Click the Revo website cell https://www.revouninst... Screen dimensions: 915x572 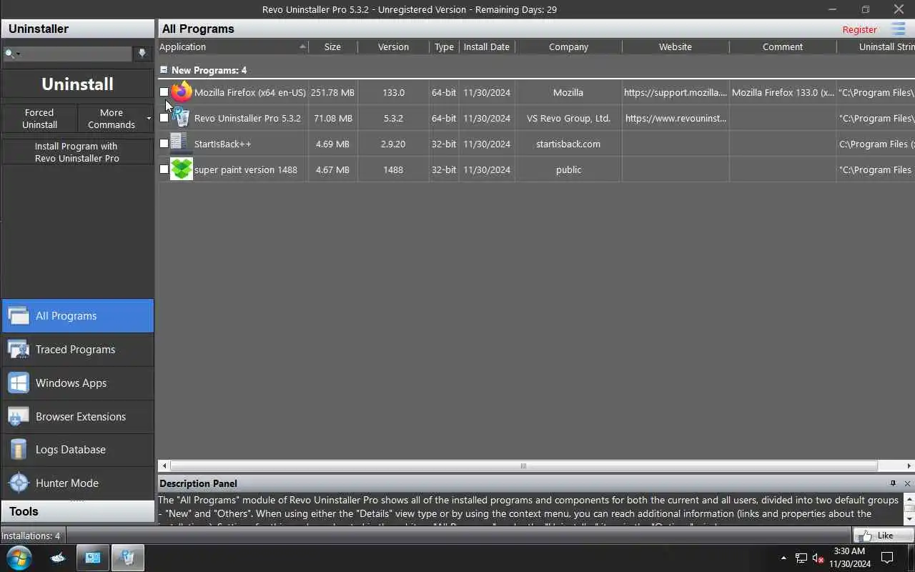(676, 118)
